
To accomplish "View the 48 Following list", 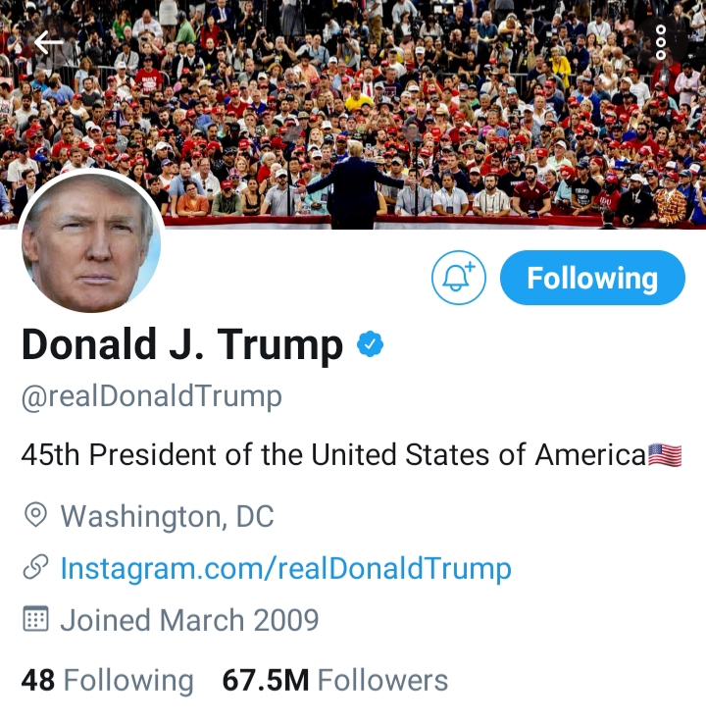I will coord(108,681).
